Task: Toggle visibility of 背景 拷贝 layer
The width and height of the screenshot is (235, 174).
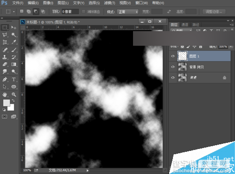Action: pyautogui.click(x=173, y=67)
